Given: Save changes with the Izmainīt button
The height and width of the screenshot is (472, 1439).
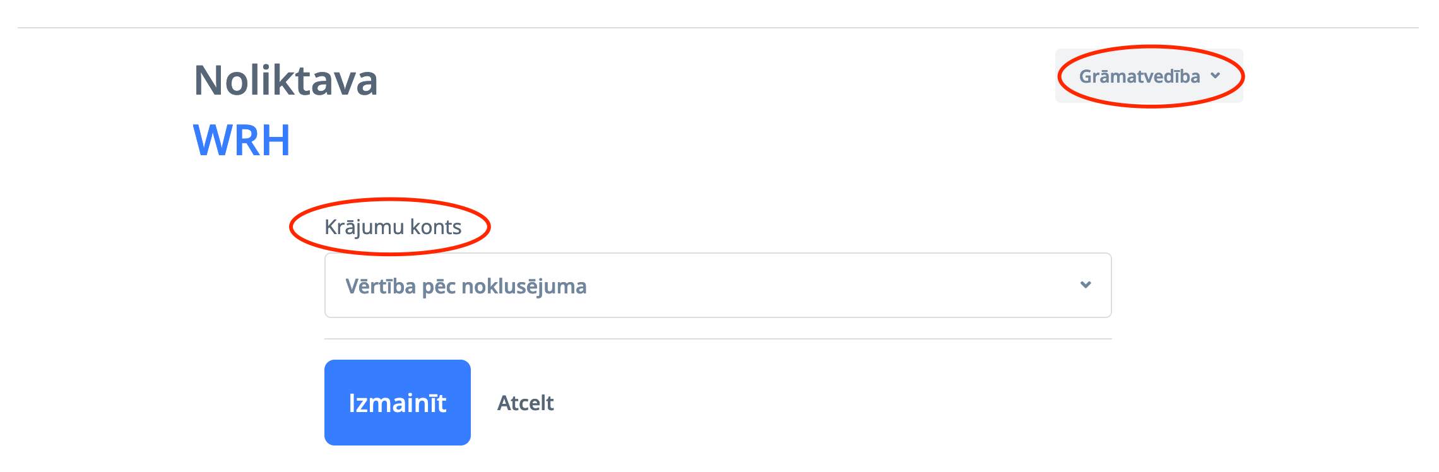Looking at the screenshot, I should tap(397, 403).
